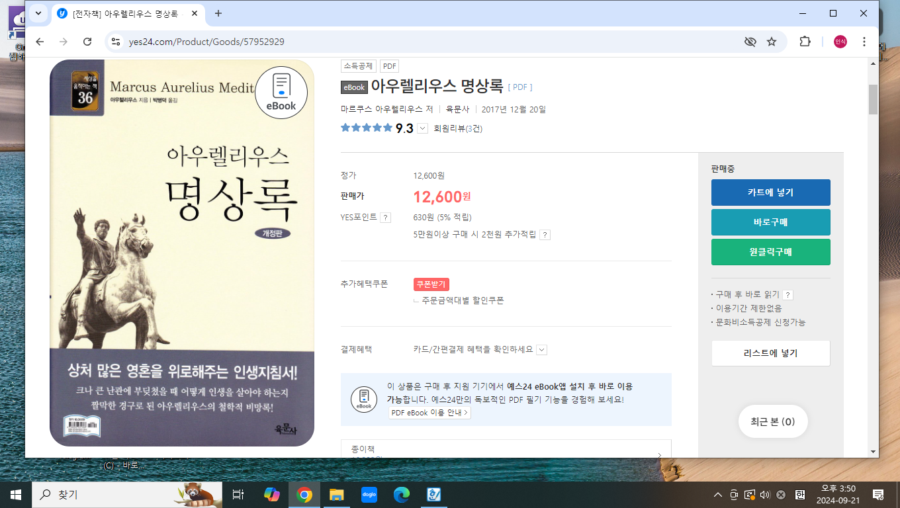Click the volume speaker tray icon
This screenshot has height=508, width=900.
(x=765, y=495)
